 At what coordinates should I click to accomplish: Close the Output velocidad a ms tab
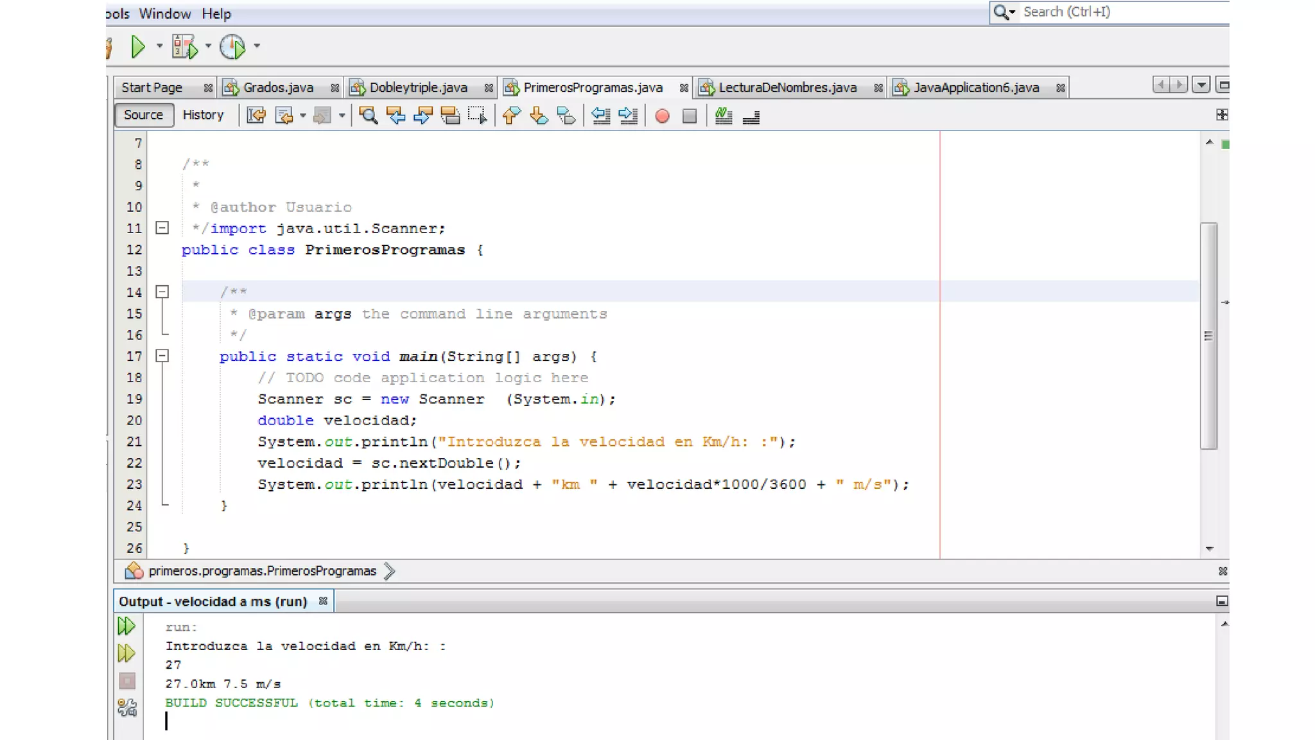tap(323, 601)
